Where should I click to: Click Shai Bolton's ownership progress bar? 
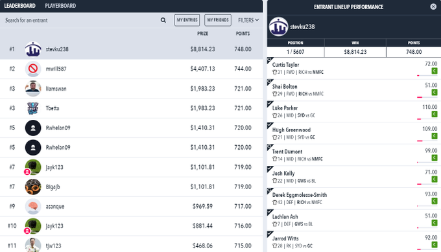click(427, 97)
